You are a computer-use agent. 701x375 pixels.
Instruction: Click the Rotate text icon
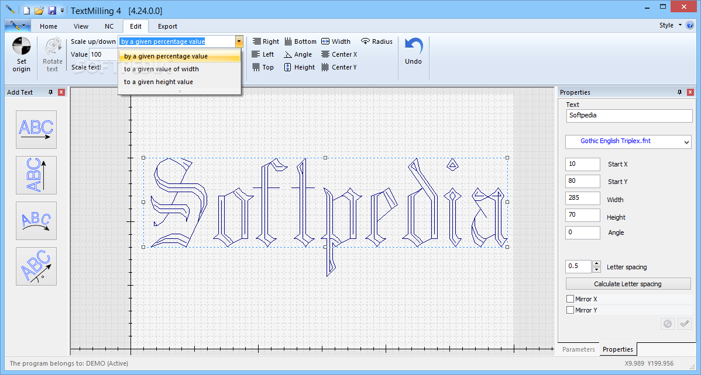[x=53, y=46]
